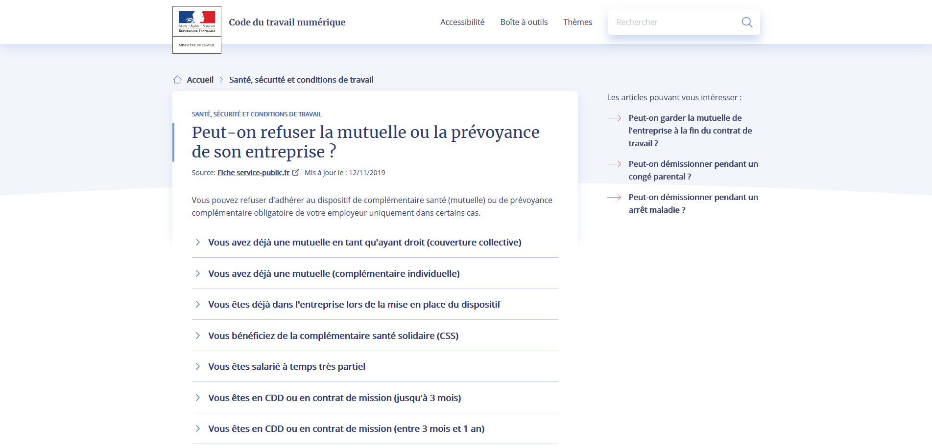The width and height of the screenshot is (932, 448).
Task: Expand chevron for 'mise en place du dispositif'
Action: click(x=198, y=304)
